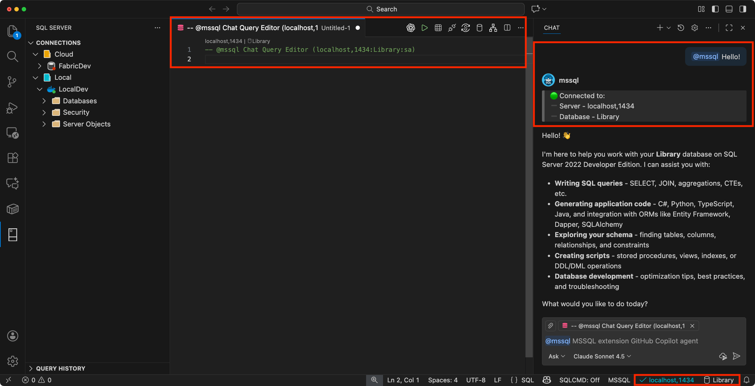
Task: Open the Source Control view
Action: pos(12,82)
